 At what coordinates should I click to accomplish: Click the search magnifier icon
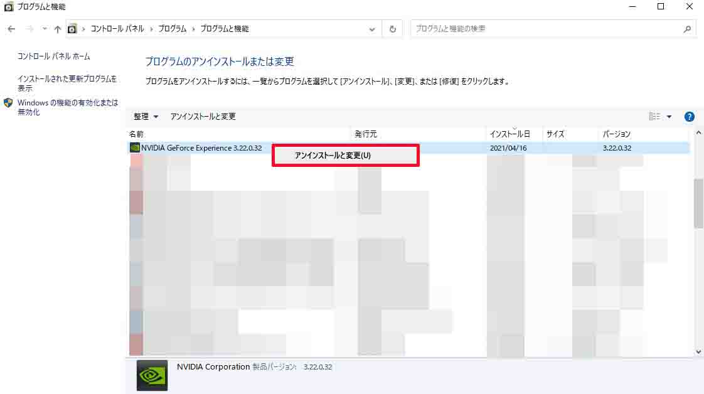tap(687, 29)
